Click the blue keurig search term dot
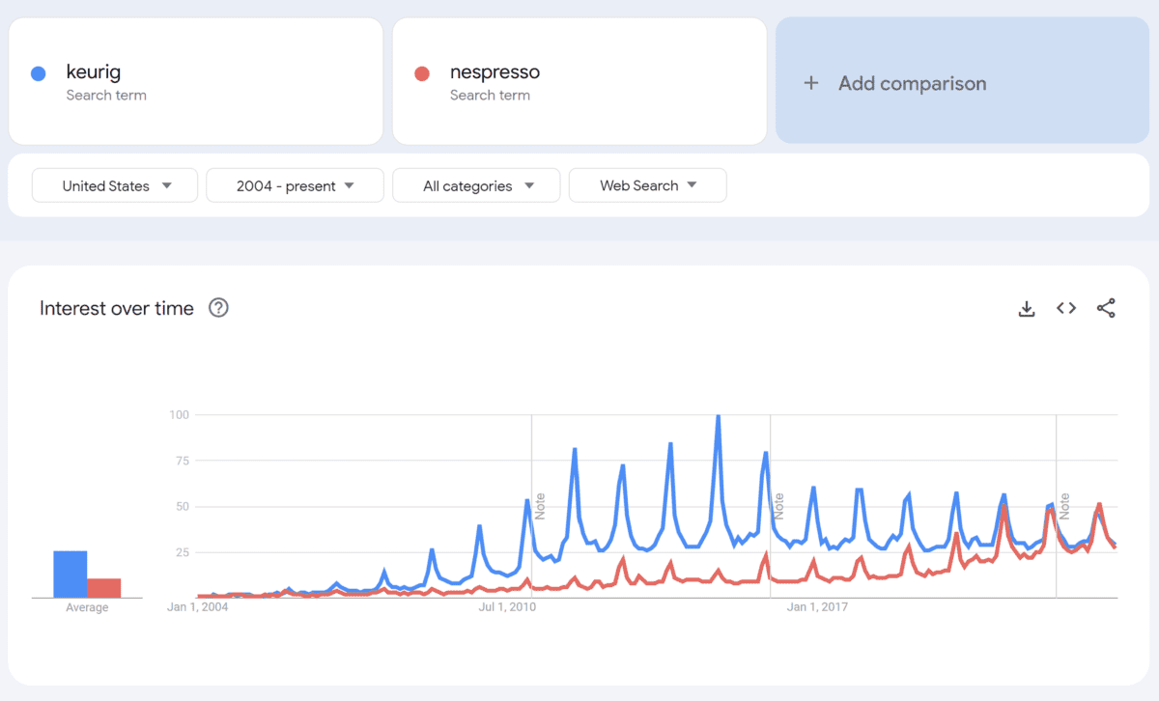This screenshot has width=1159, height=701. 38,72
